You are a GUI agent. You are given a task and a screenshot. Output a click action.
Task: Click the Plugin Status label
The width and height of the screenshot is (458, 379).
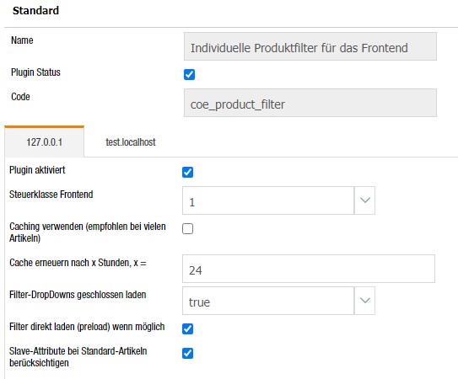[x=35, y=72]
